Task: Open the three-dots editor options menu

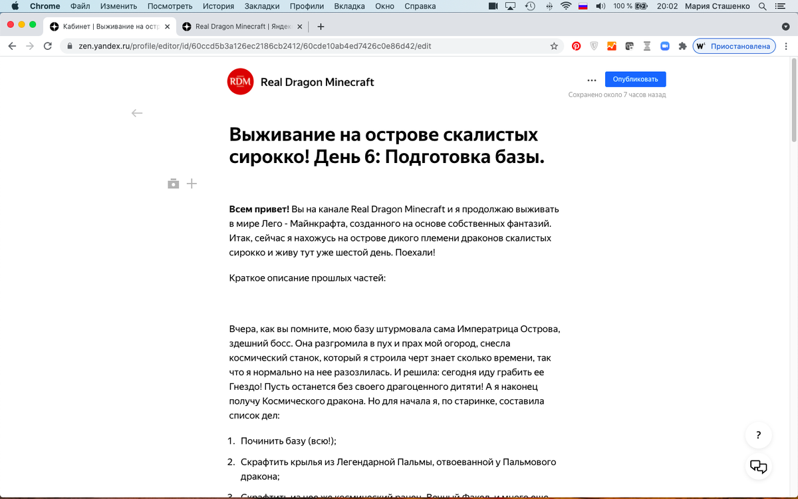Action: [592, 80]
